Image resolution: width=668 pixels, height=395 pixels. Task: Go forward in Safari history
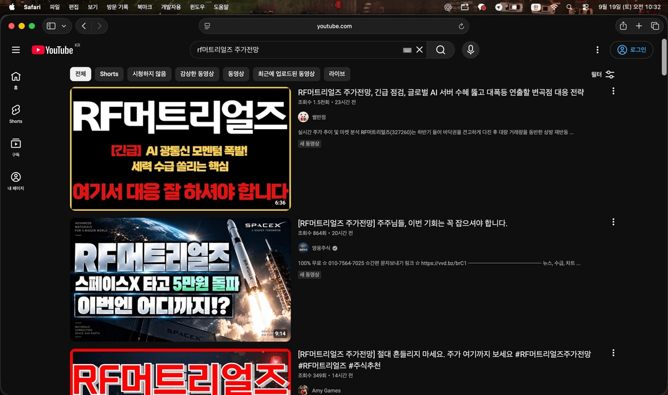click(x=99, y=26)
